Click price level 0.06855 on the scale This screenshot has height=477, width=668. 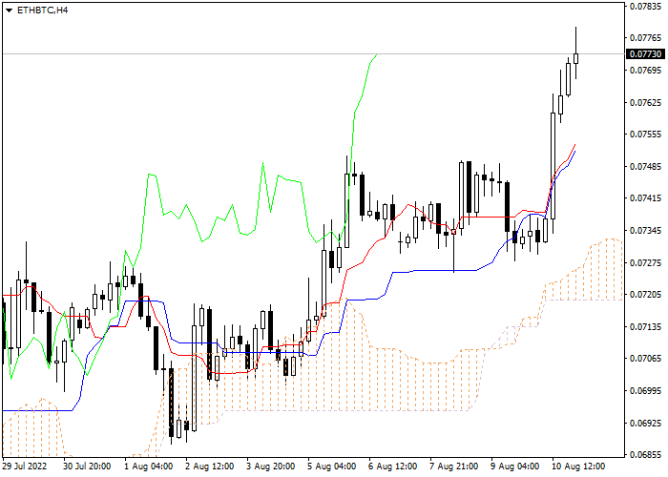click(646, 454)
